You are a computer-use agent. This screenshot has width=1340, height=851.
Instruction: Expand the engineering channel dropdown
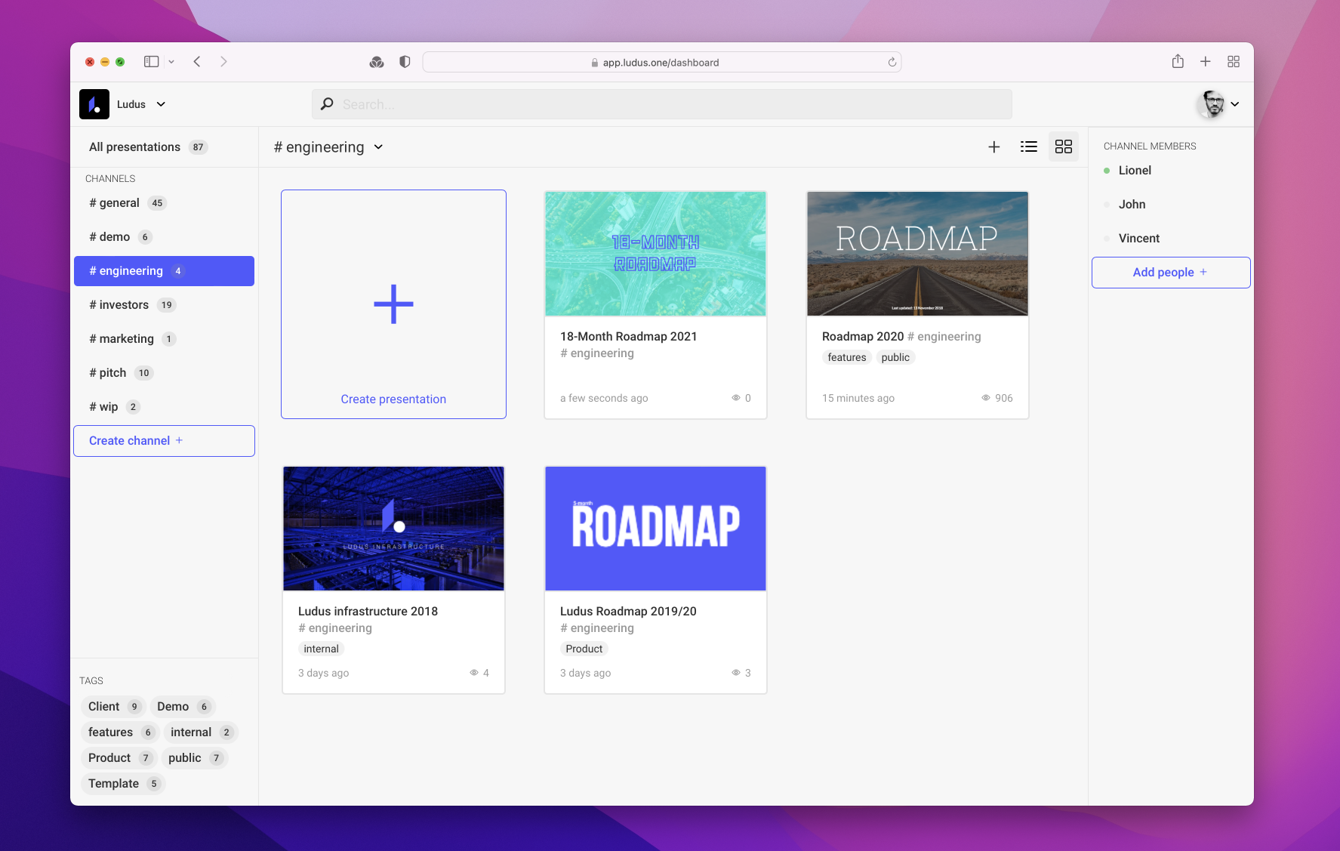click(x=378, y=147)
